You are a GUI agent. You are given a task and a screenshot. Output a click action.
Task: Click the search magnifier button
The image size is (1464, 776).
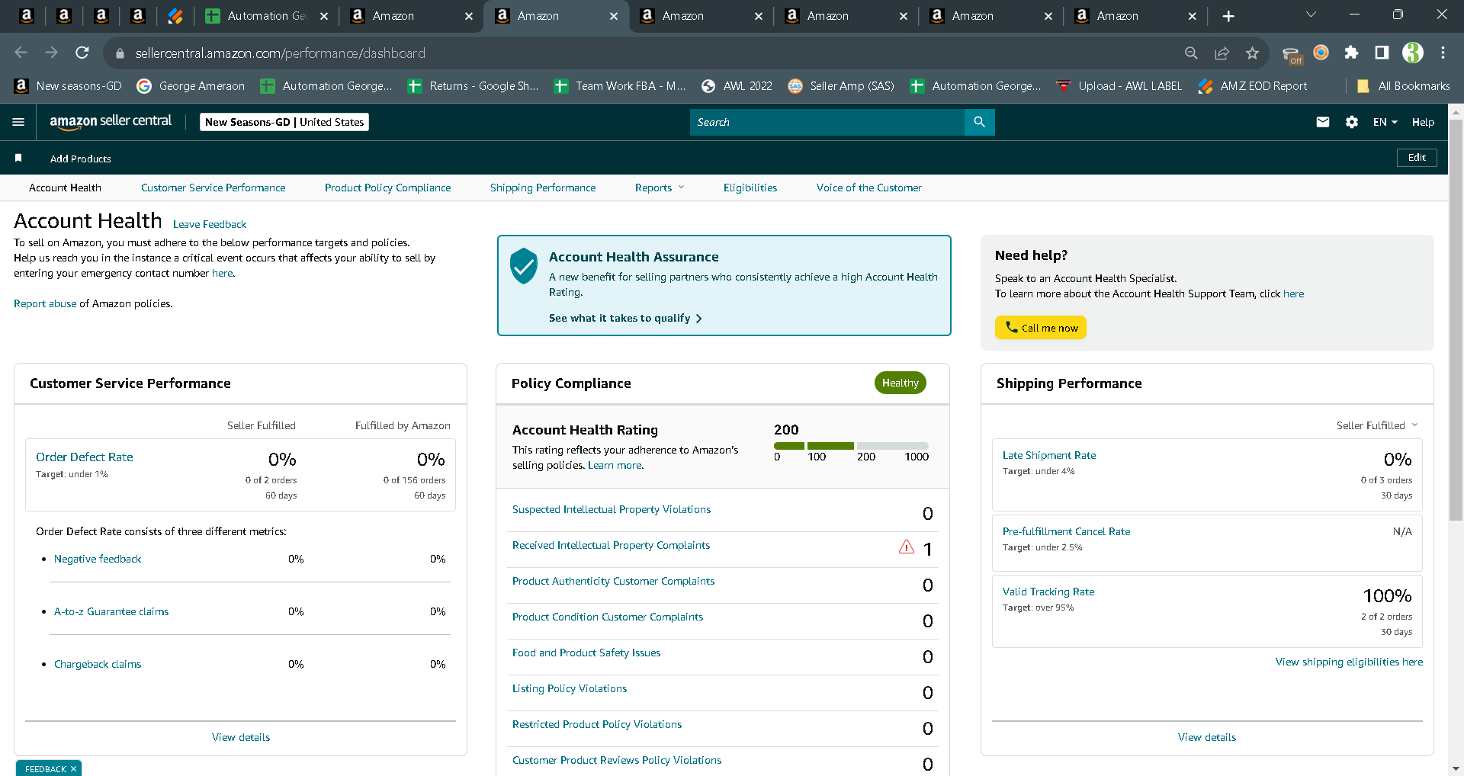pyautogui.click(x=980, y=122)
